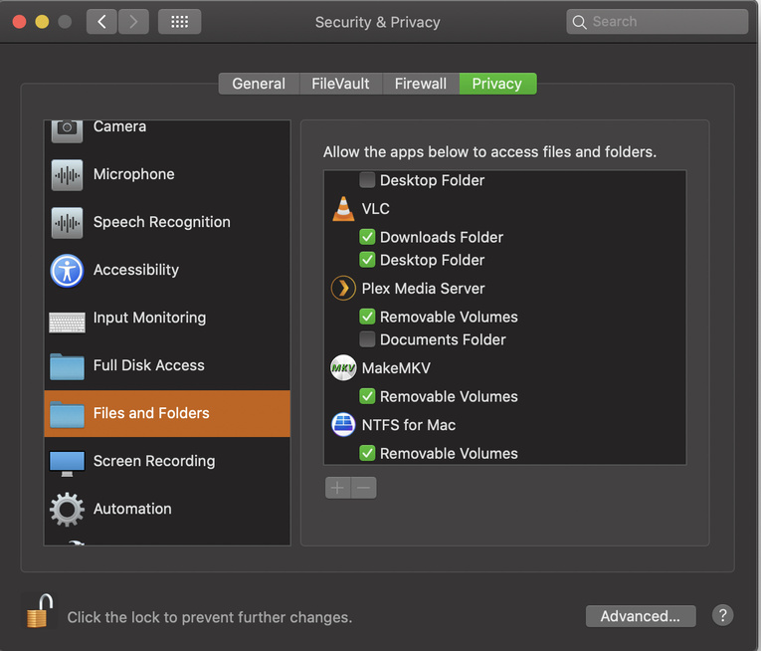Click the minus button below app list
761x651 pixels.
pos(363,488)
